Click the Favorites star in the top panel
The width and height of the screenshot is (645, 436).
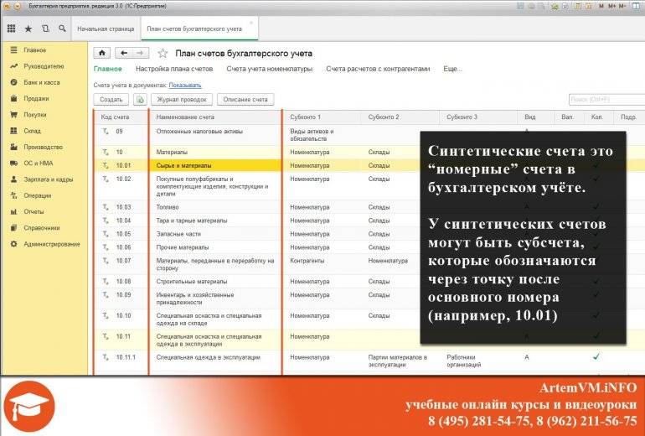[28, 29]
